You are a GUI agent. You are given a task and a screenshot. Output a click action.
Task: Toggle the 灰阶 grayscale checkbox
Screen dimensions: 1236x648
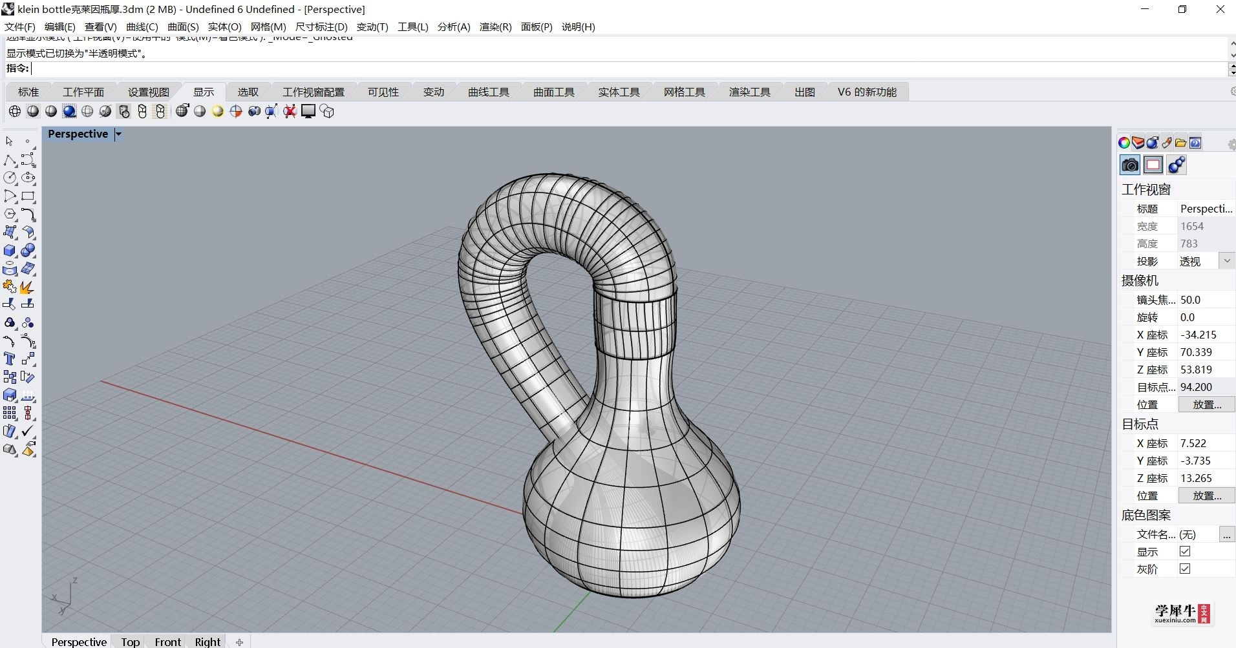click(x=1185, y=569)
